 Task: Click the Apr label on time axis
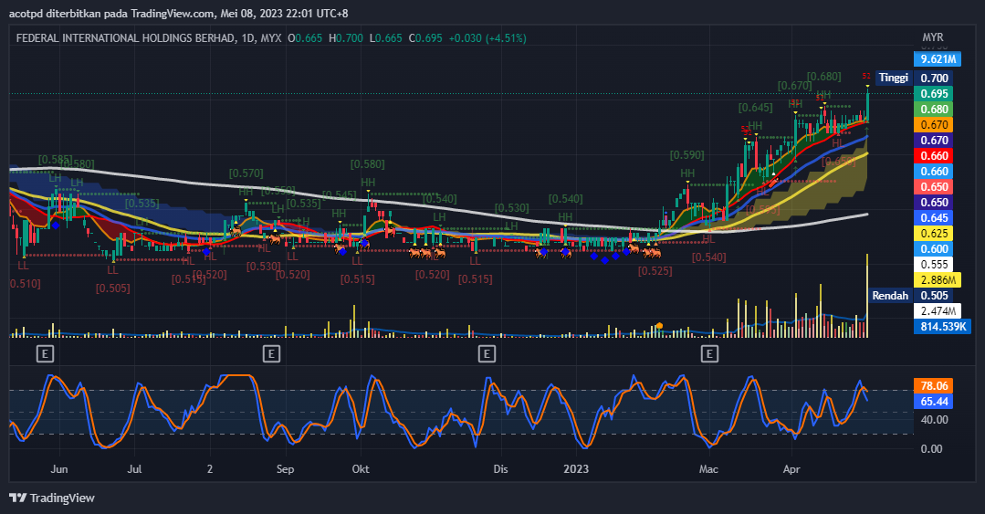coord(791,469)
